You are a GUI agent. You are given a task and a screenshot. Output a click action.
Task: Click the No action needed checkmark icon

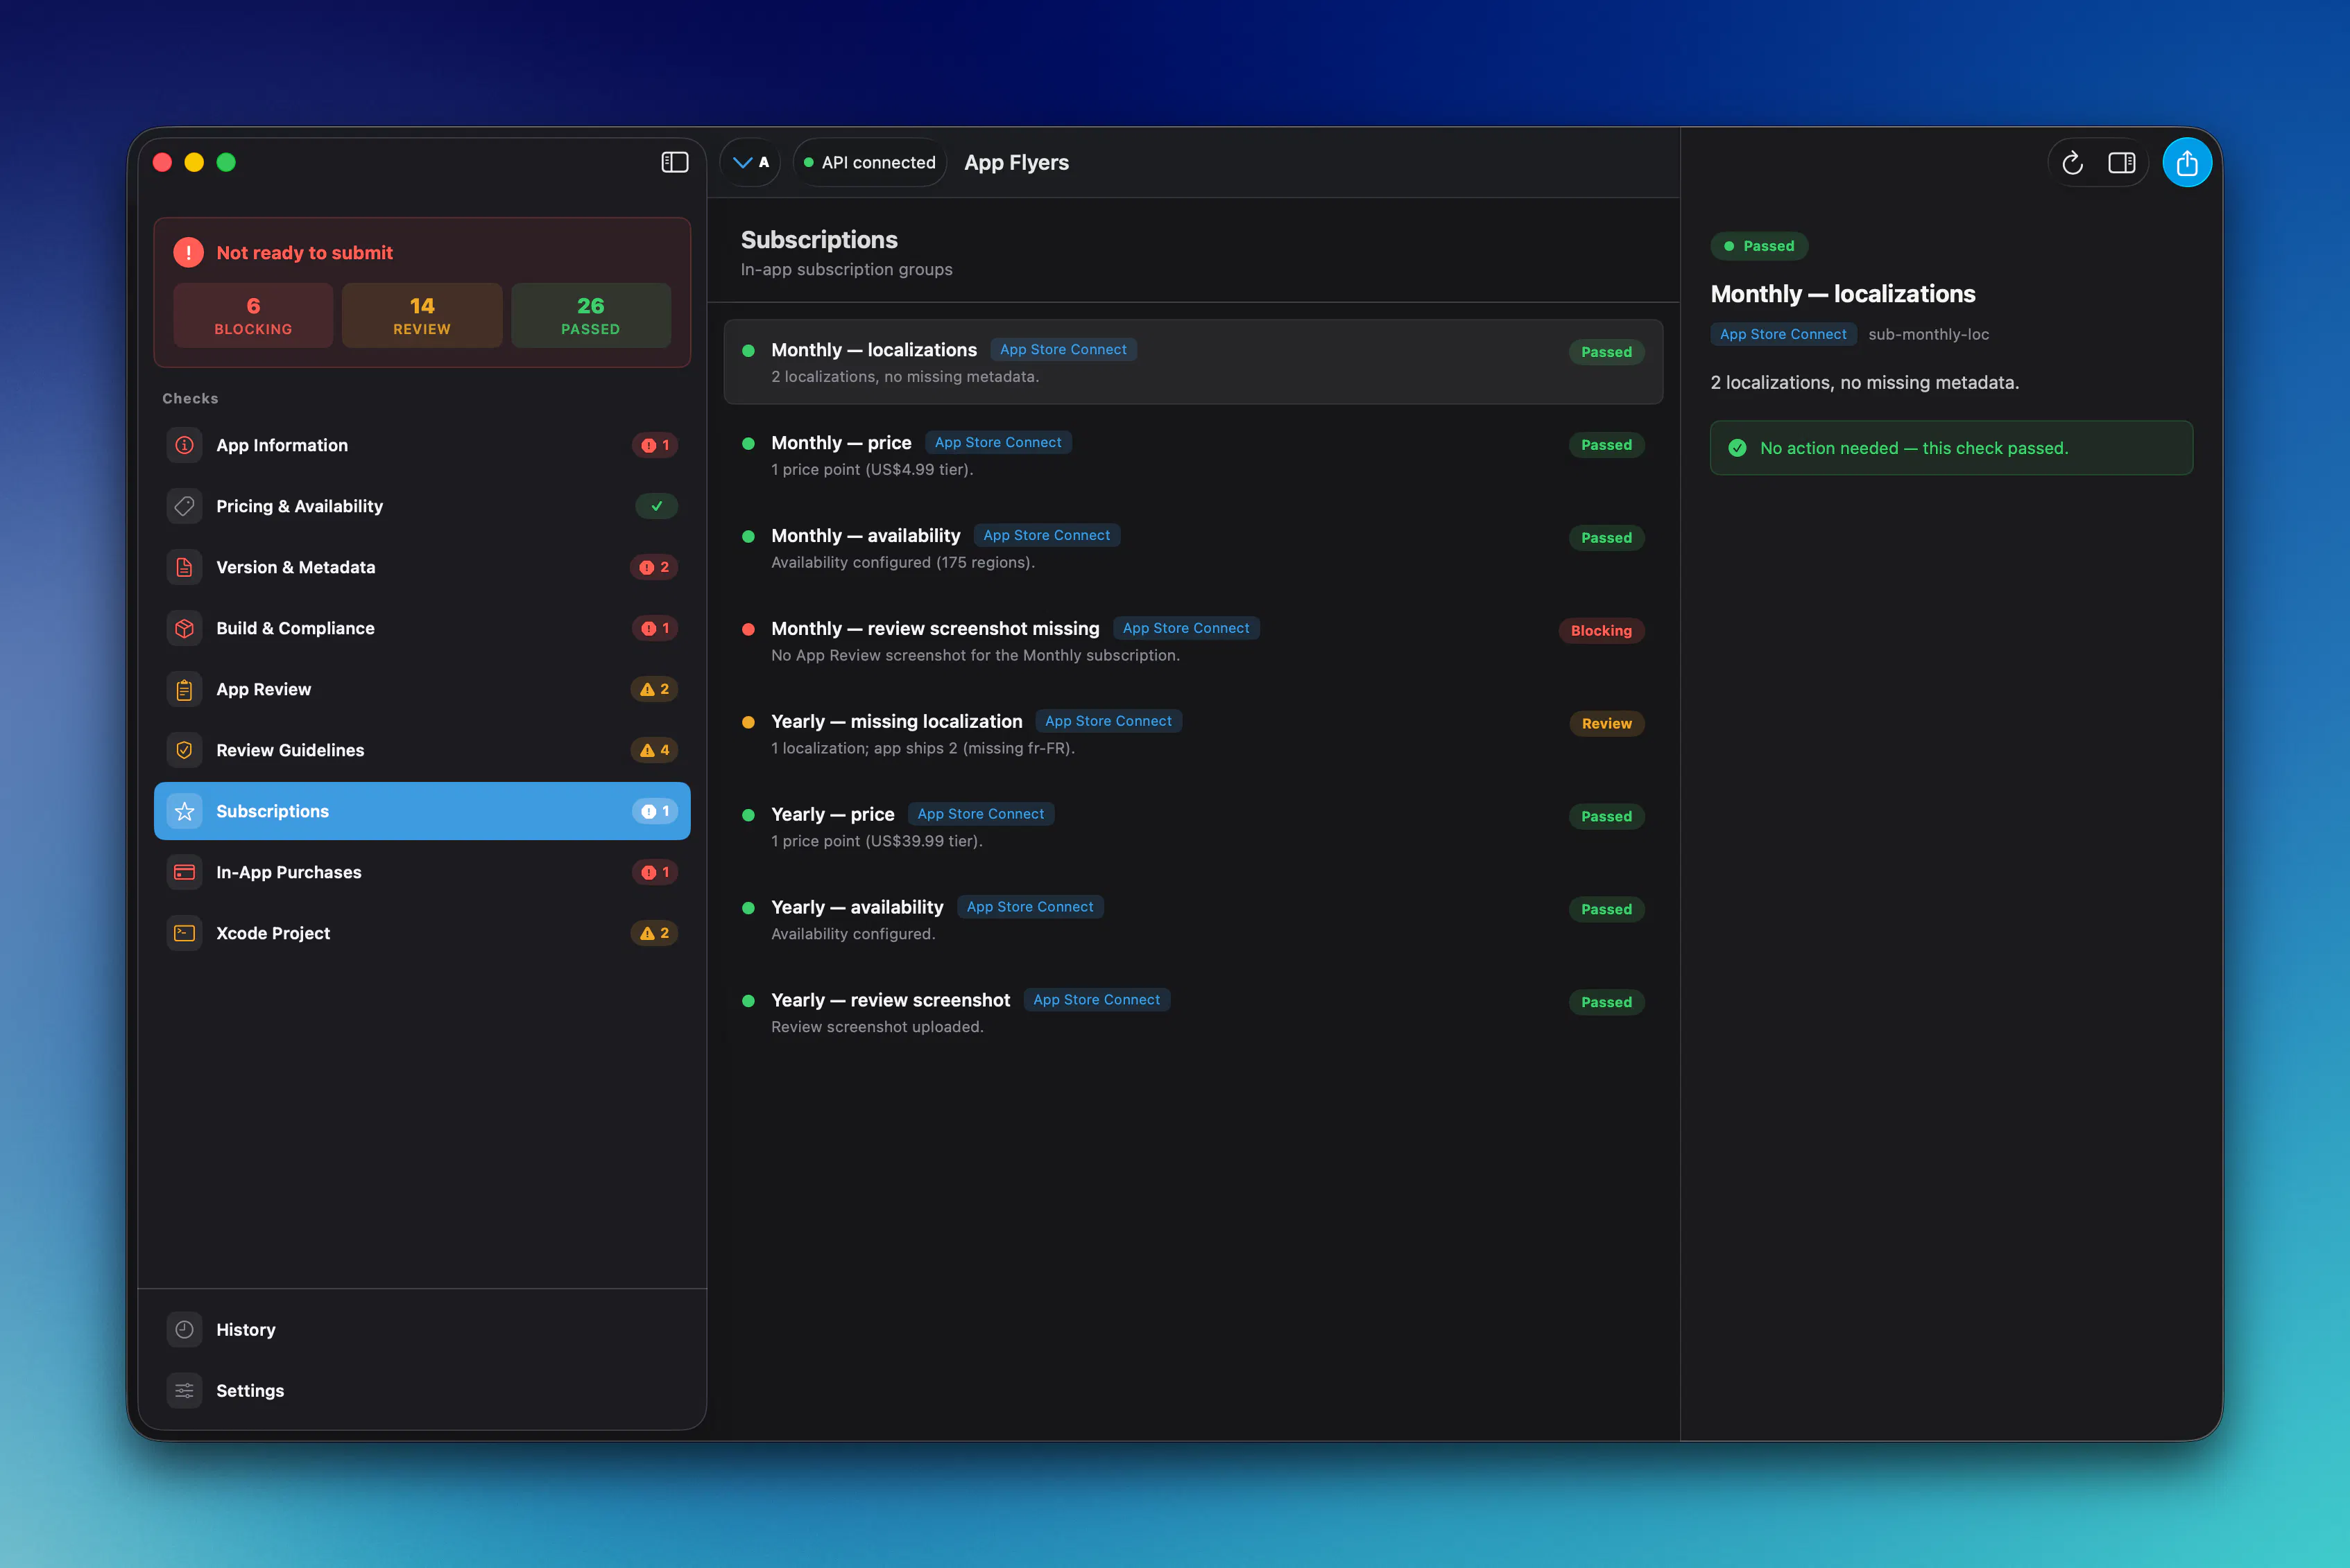[x=1738, y=448]
